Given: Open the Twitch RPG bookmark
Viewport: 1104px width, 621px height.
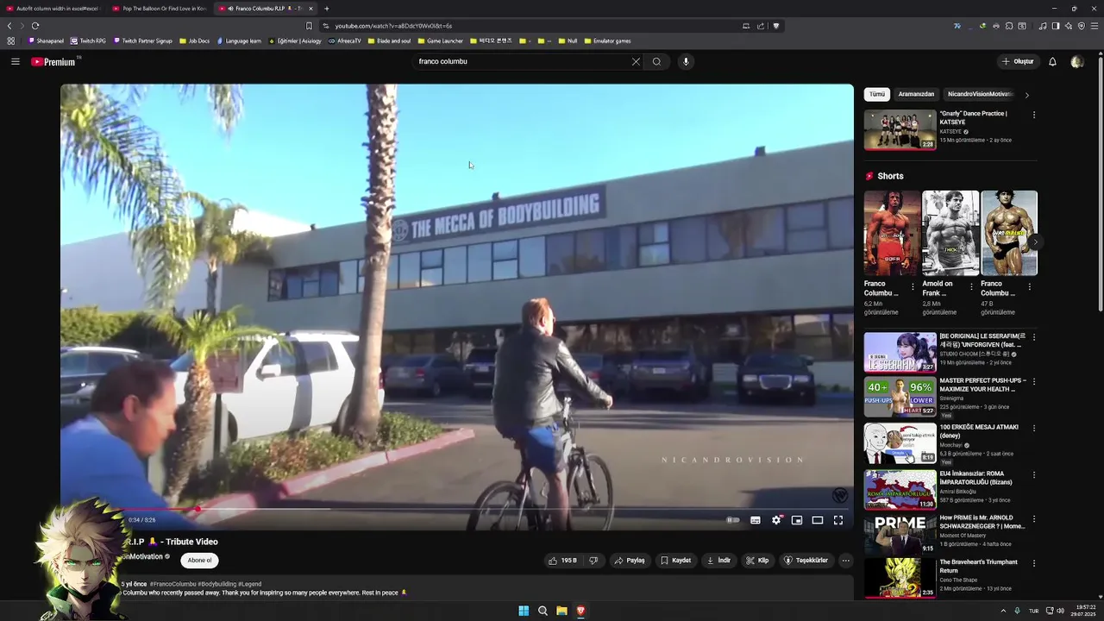Looking at the screenshot, I should 88,41.
